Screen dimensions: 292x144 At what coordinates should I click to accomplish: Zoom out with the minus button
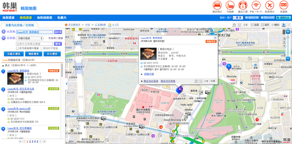288,59
